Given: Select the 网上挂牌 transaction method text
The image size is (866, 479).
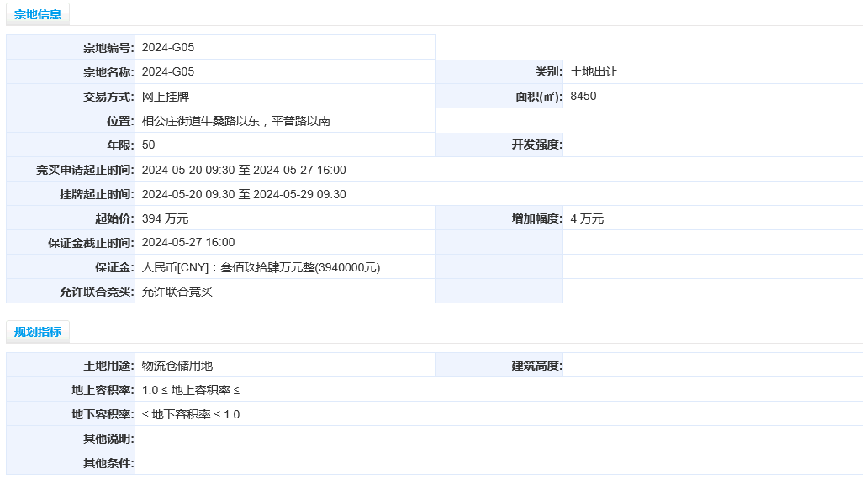Looking at the screenshot, I should tap(166, 97).
